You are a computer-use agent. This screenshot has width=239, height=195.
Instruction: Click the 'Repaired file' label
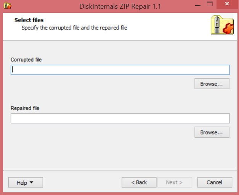[25, 108]
